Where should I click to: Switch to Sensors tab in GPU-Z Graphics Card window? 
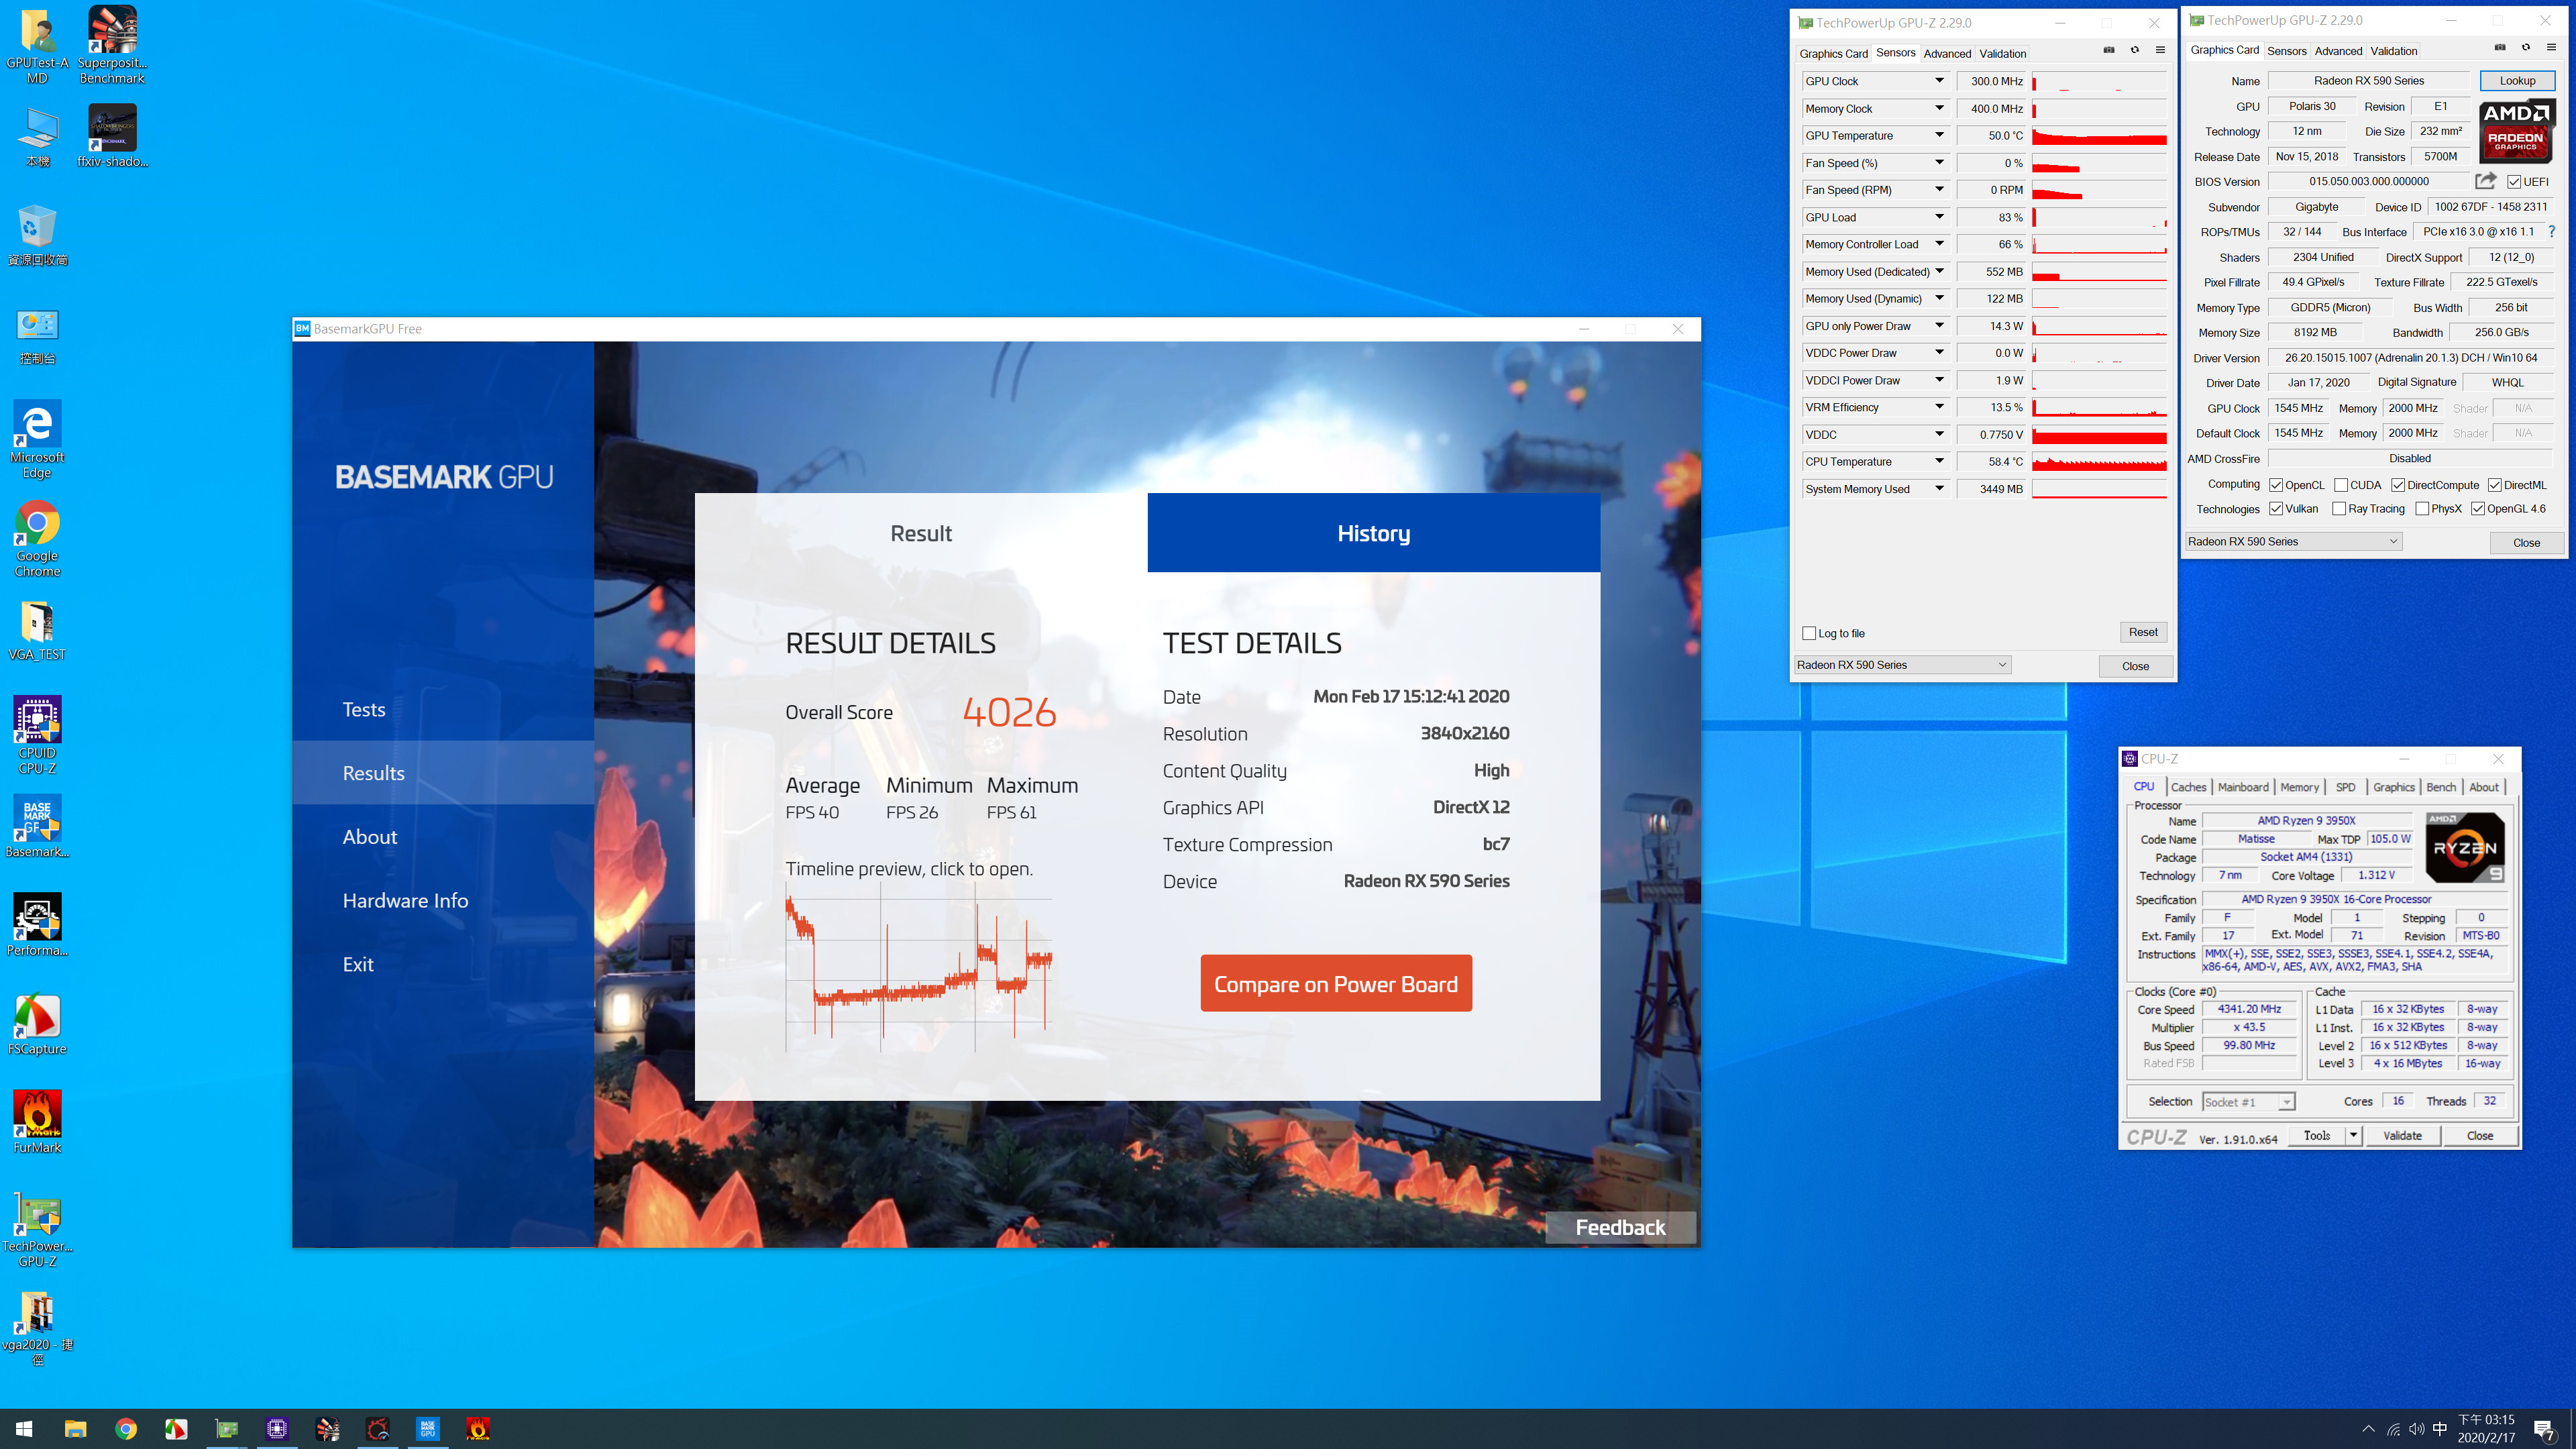tap(2286, 51)
